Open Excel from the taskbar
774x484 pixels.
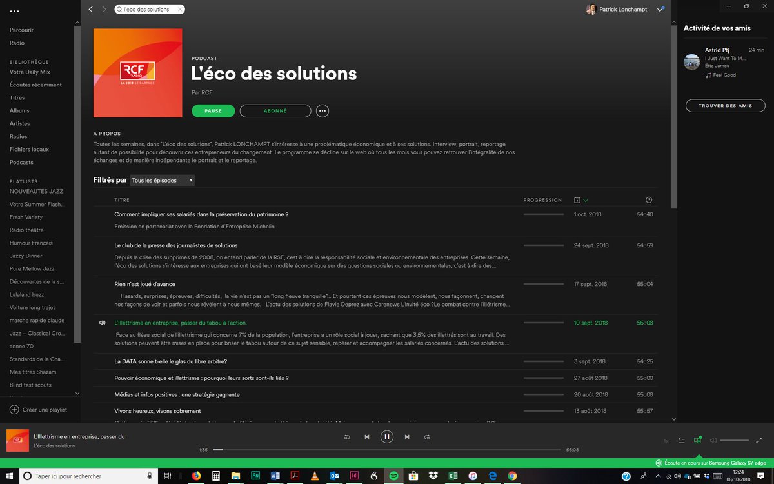tap(453, 476)
